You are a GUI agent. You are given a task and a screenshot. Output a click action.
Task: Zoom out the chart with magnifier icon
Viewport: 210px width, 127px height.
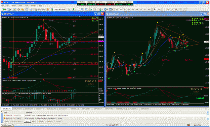coord(86,9)
